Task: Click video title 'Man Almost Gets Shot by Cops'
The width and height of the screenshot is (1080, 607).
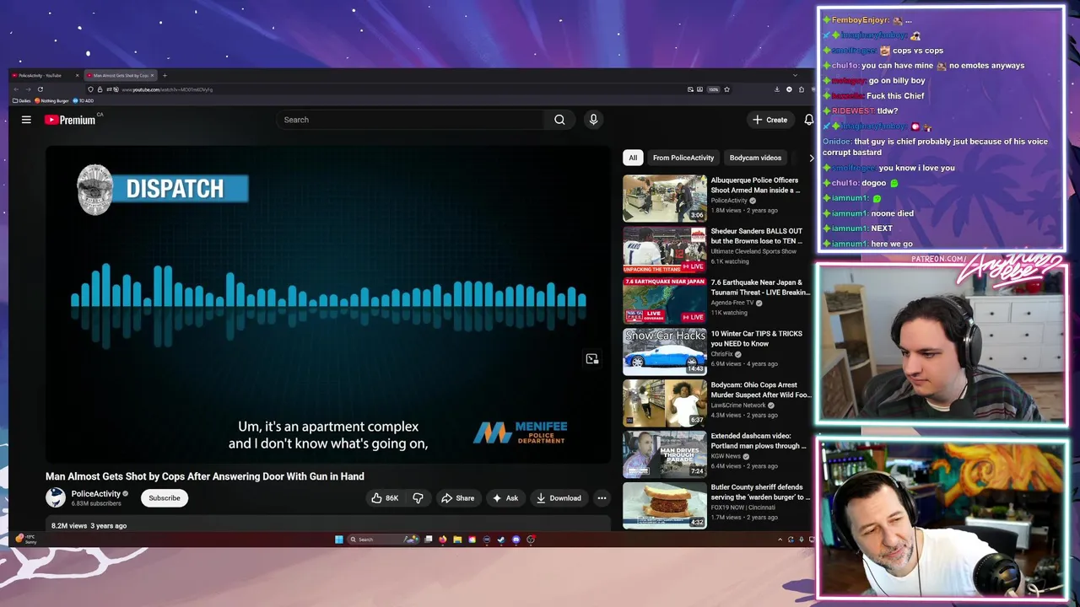Action: coord(205,476)
